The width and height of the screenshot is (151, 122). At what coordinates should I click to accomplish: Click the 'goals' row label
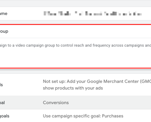pyautogui.click(x=5, y=116)
